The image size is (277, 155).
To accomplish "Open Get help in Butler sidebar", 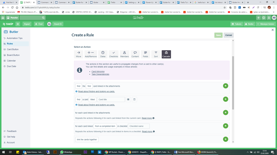I will (11, 137).
